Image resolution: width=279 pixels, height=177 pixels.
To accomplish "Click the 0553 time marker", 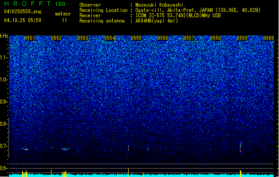I will pos(83,38).
